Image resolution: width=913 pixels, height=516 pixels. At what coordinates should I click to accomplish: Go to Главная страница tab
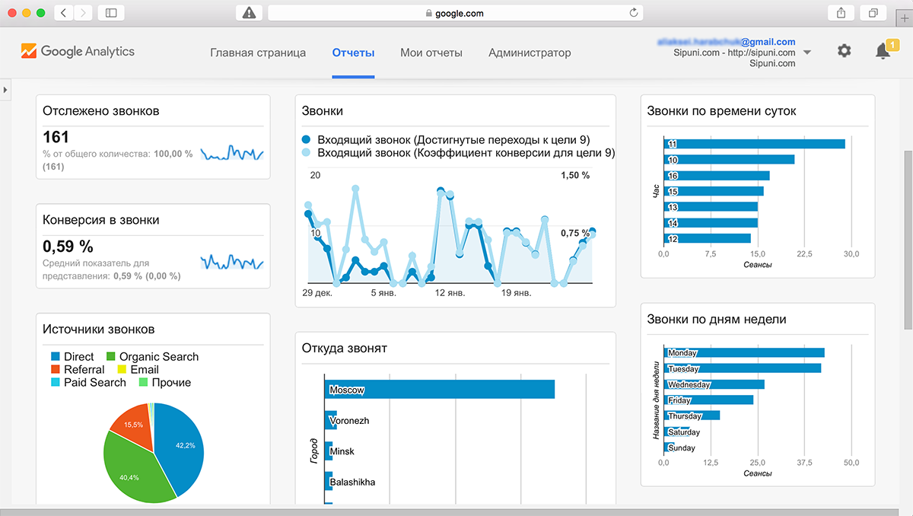click(258, 53)
